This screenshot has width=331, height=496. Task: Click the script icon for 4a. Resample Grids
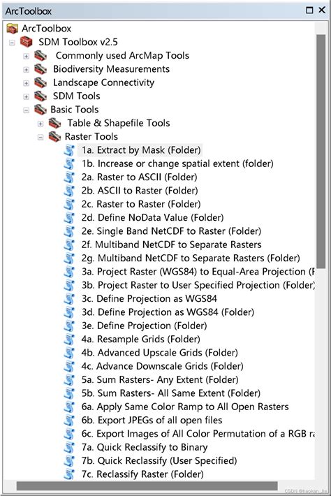click(x=69, y=340)
